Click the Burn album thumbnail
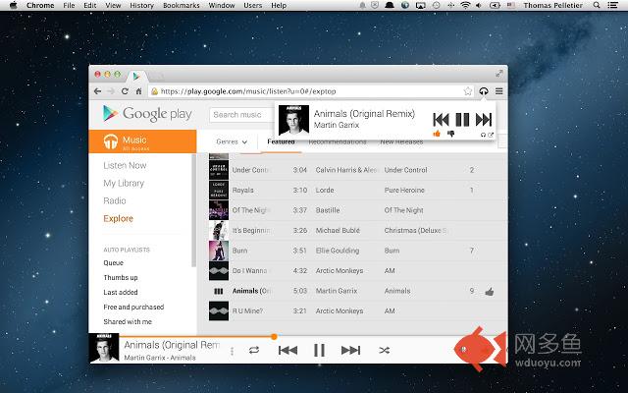This screenshot has width=628, height=393. point(219,251)
